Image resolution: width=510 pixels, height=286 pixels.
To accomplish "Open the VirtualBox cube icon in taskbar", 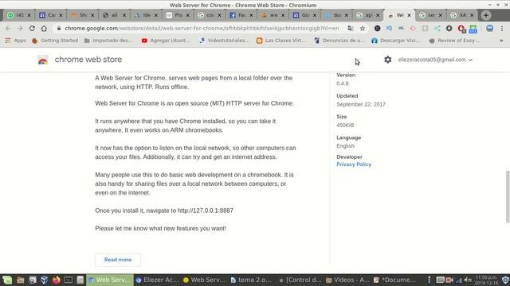I will click(x=45, y=280).
